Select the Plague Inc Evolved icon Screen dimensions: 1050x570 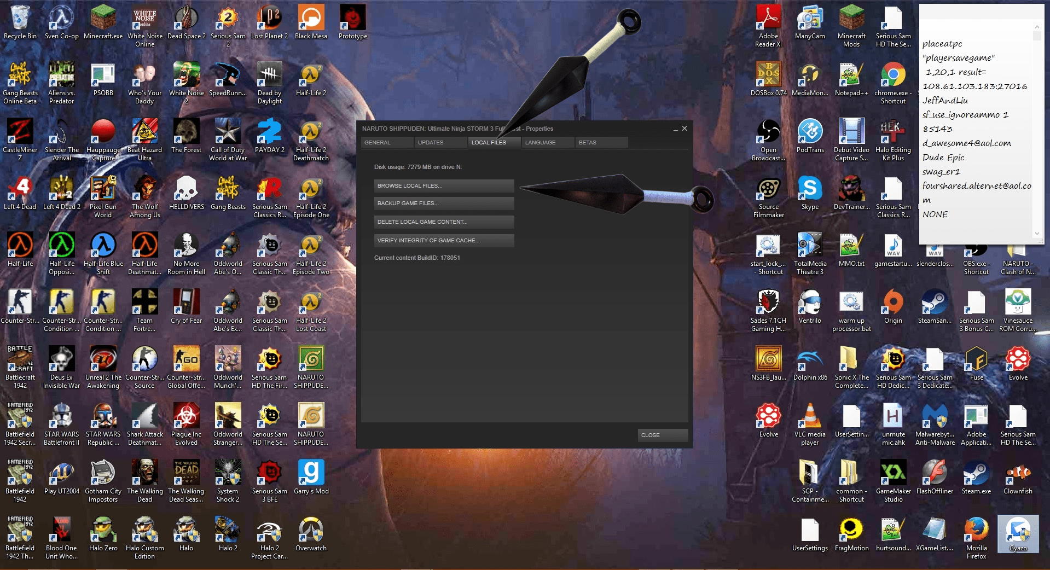[187, 424]
